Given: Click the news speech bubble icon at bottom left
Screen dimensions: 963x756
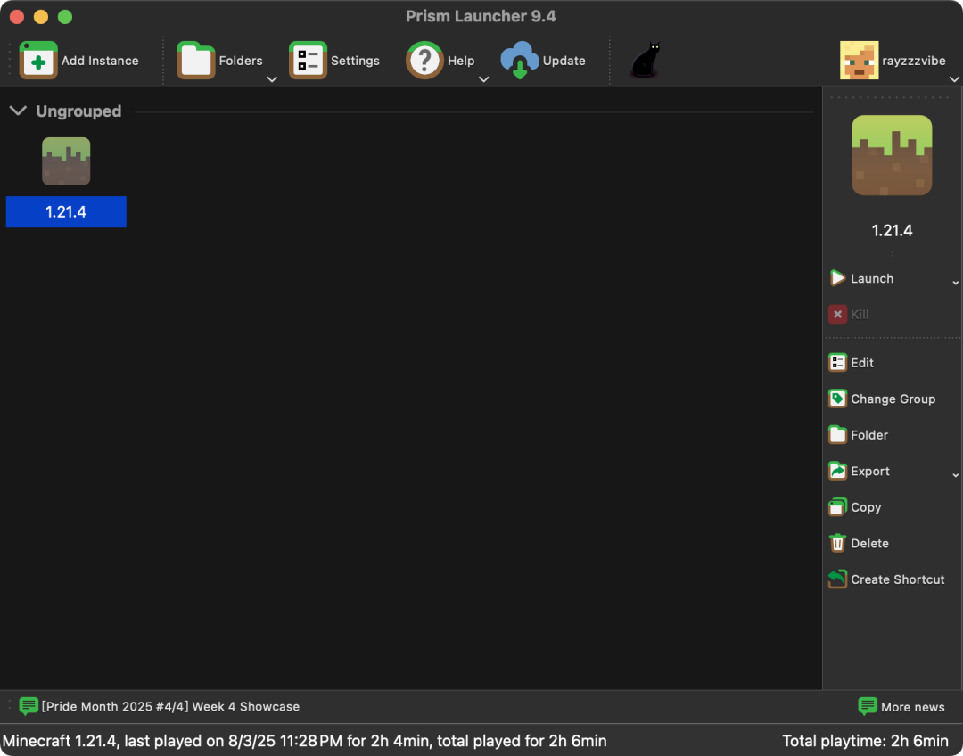Looking at the screenshot, I should 29,706.
